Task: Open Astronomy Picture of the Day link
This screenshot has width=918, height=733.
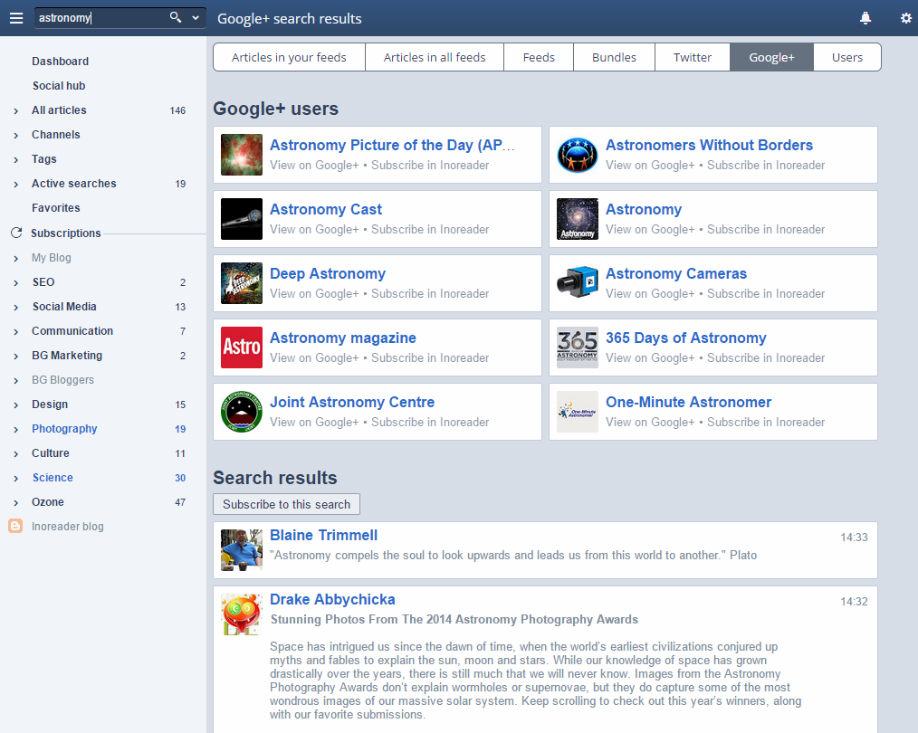Action: [392, 145]
